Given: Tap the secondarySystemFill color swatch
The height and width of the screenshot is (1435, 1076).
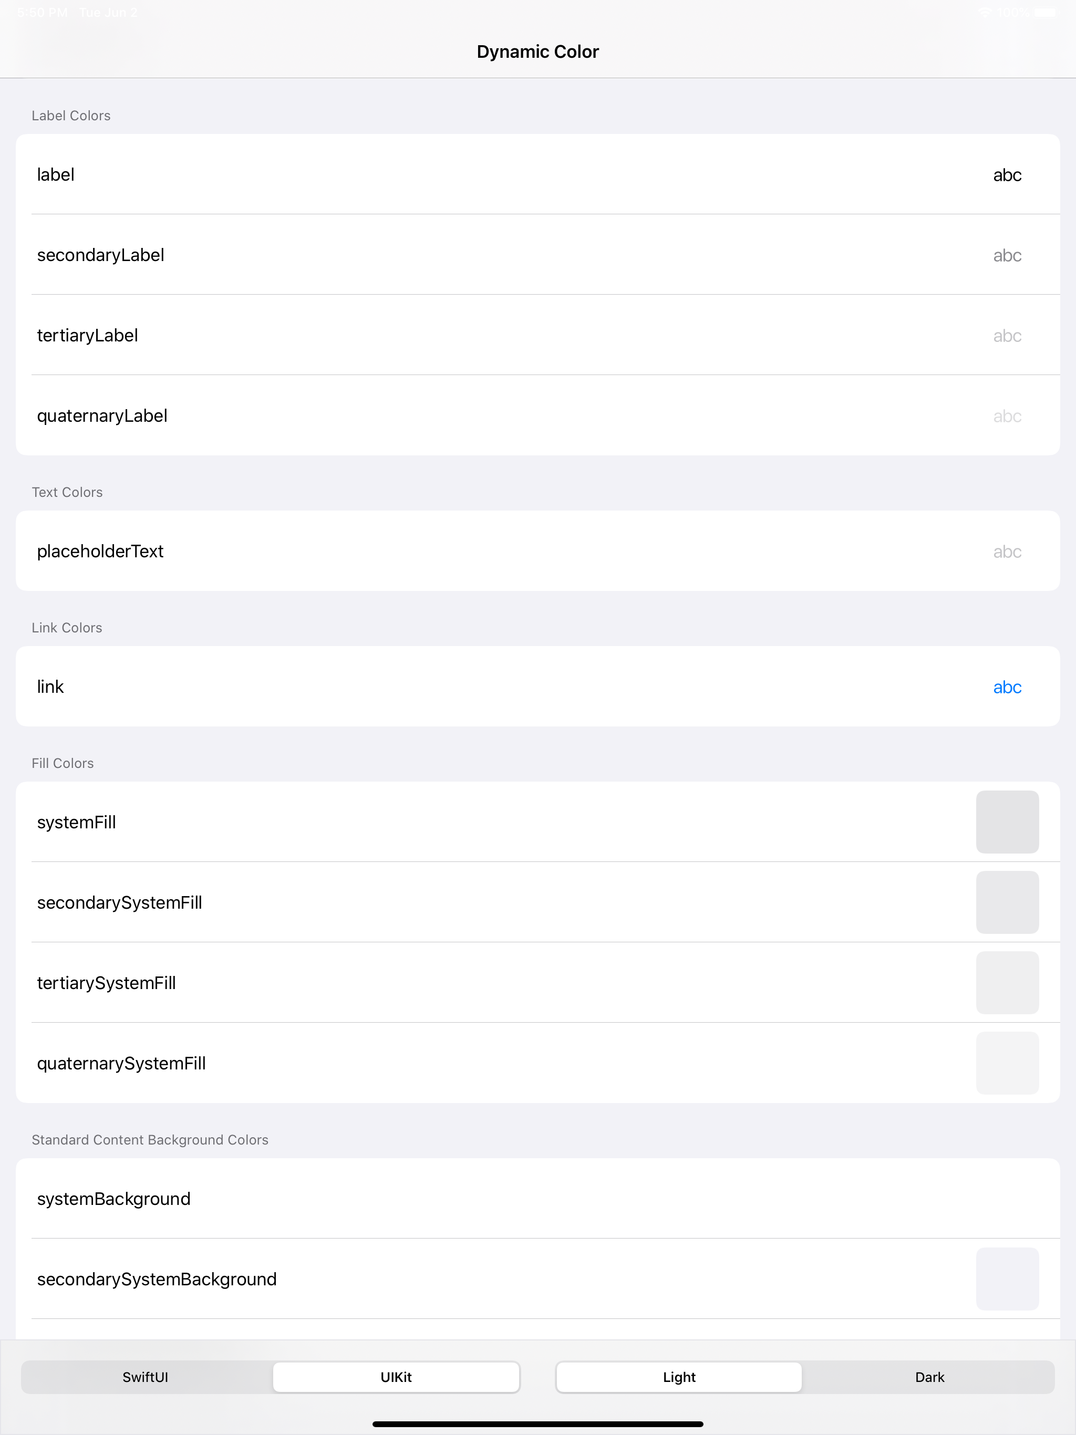Looking at the screenshot, I should click(x=1007, y=902).
